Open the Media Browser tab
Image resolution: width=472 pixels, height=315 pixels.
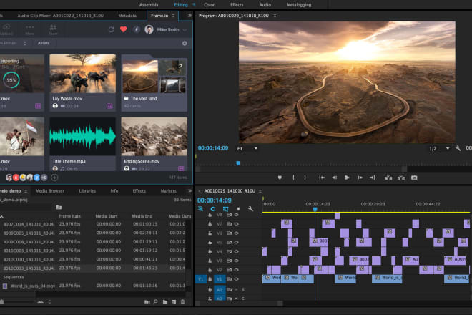click(x=51, y=191)
